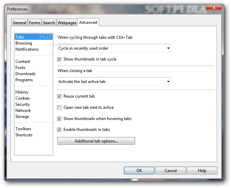Choose Fonts in the sidebar

(x=33, y=68)
